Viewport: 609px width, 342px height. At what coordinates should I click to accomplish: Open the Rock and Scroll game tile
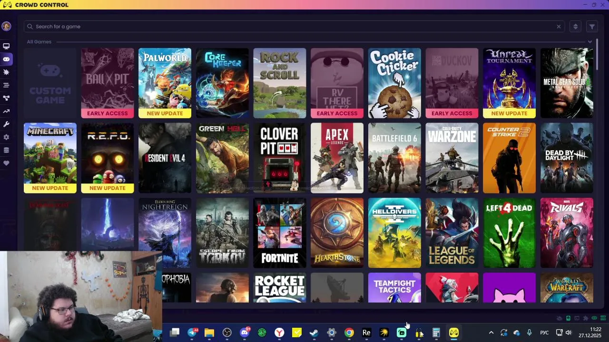[280, 83]
